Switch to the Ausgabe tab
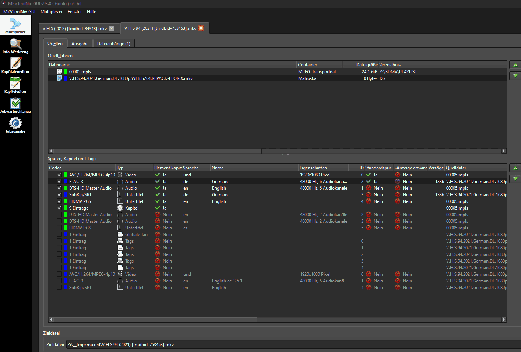The image size is (521, 352). 80,44
